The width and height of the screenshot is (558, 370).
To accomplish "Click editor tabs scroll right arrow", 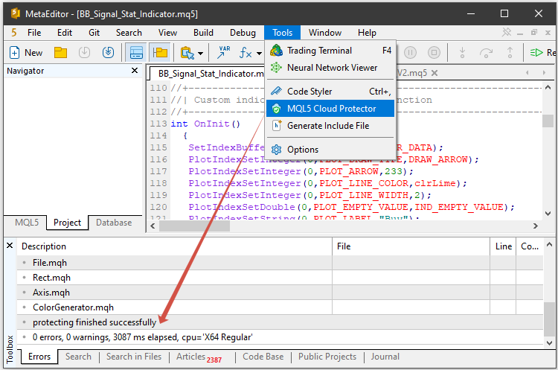I will pos(544,73).
